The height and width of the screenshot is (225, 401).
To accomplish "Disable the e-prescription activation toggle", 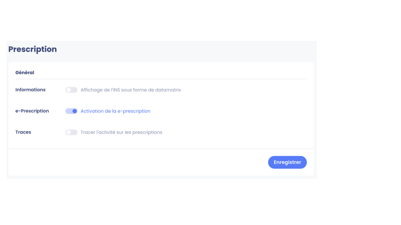I will (x=71, y=111).
